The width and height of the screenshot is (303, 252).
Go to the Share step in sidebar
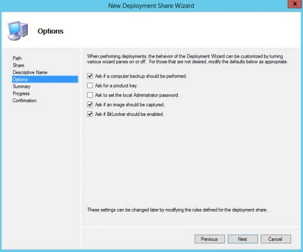(18, 65)
